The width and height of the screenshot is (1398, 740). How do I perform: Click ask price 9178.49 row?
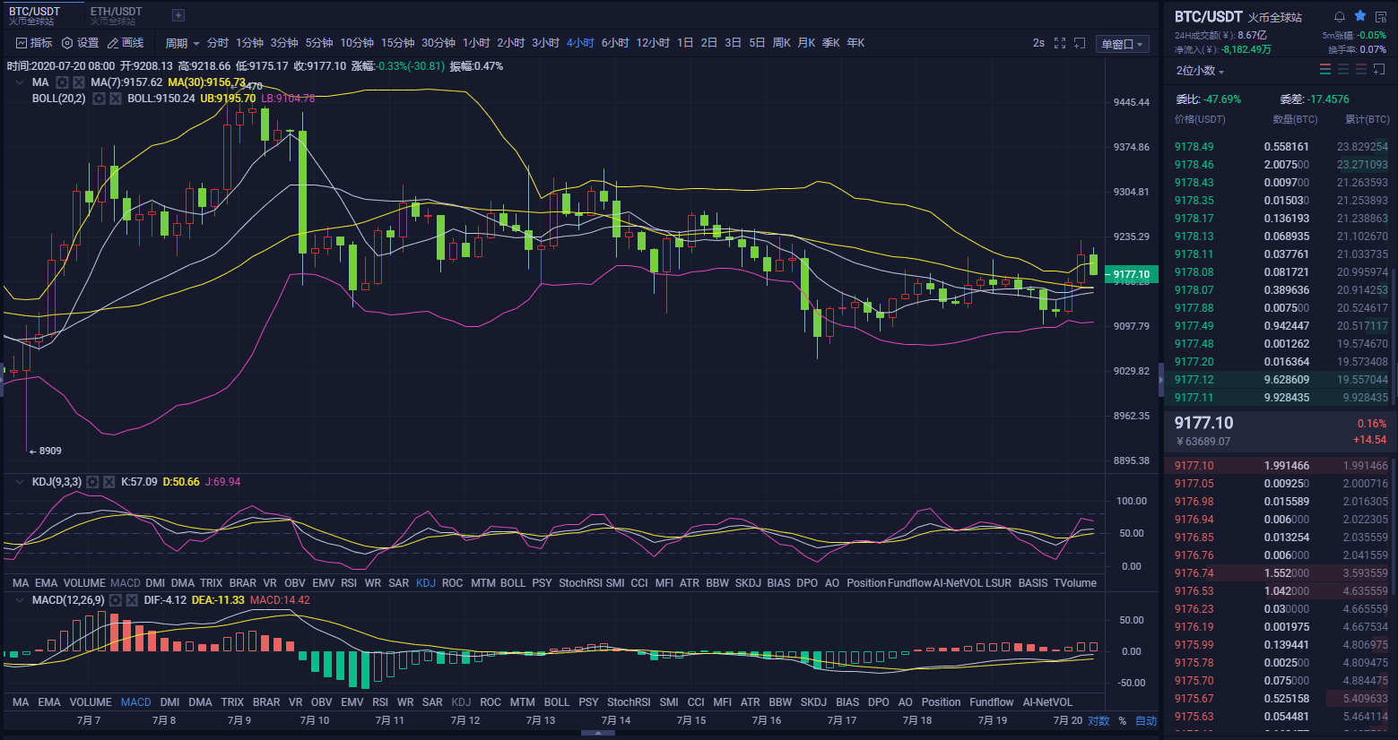[x=1281, y=147]
